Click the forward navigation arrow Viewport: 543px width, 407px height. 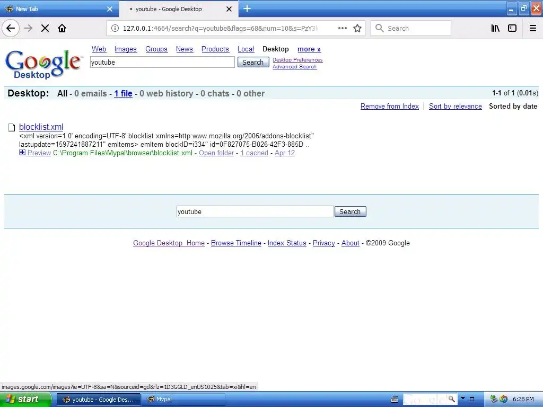[28, 28]
